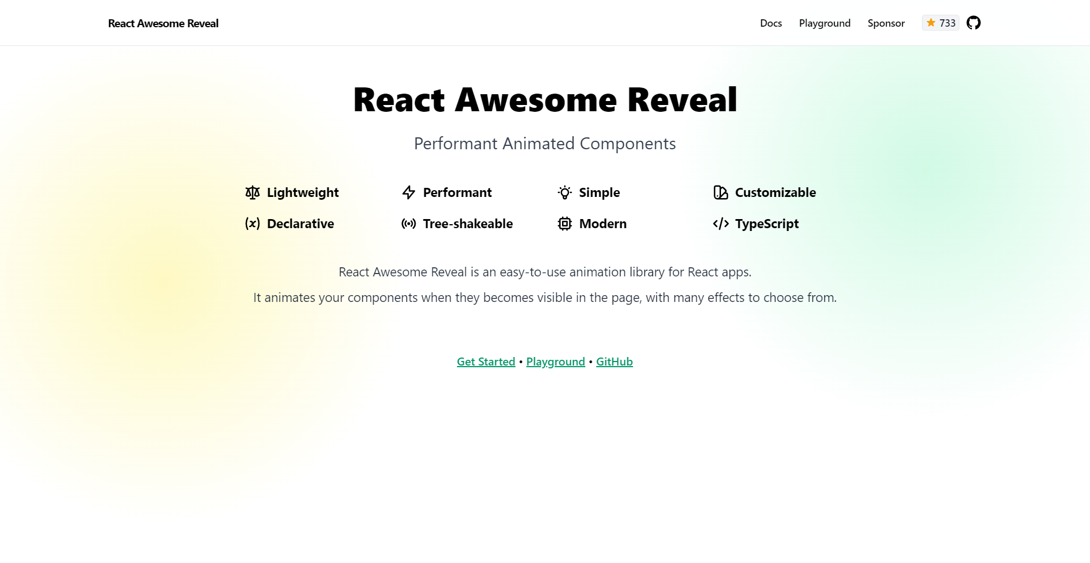The width and height of the screenshot is (1090, 563).
Task: Click the lightbulb icon next to Simple
Action: pos(565,192)
